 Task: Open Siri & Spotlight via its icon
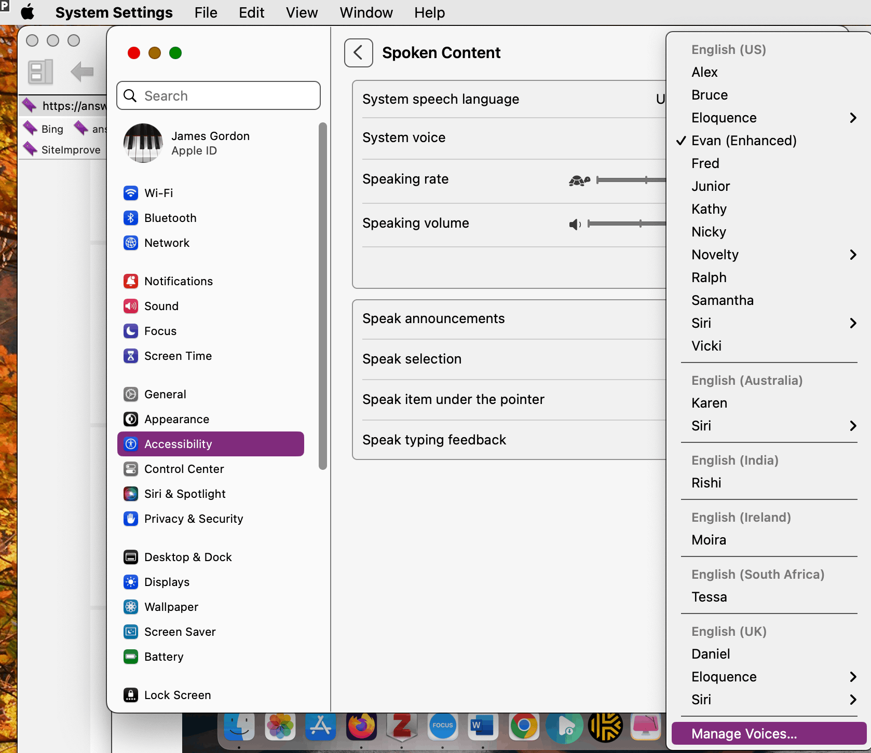click(131, 494)
